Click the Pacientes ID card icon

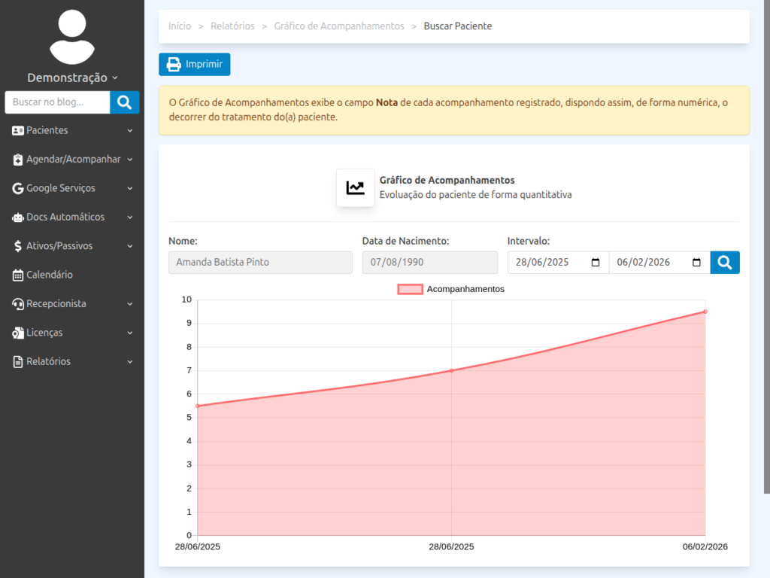coord(18,131)
